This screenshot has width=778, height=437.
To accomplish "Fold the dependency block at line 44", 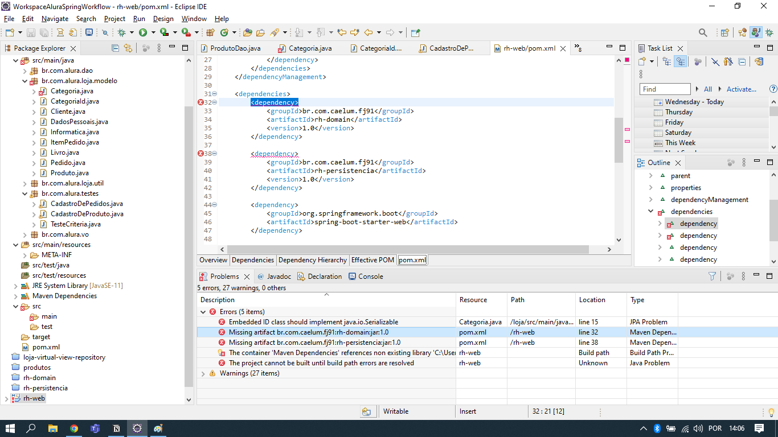I will pos(215,205).
